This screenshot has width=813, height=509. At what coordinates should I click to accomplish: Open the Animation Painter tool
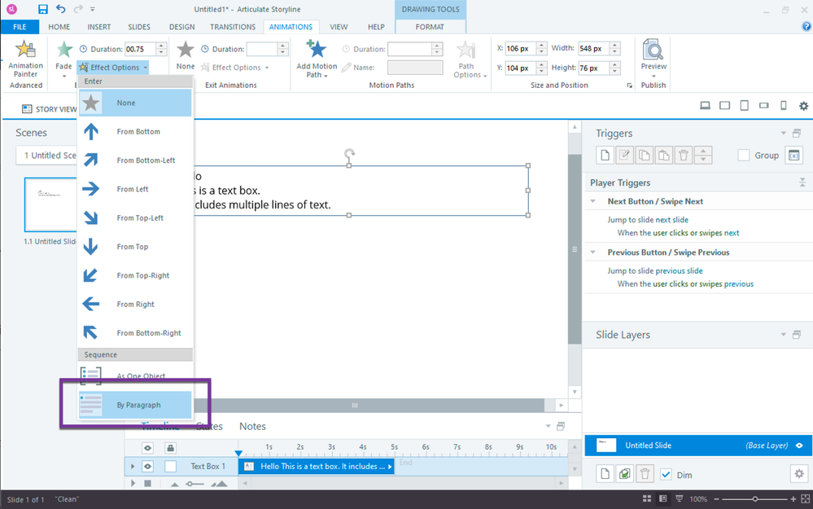pyautogui.click(x=25, y=59)
